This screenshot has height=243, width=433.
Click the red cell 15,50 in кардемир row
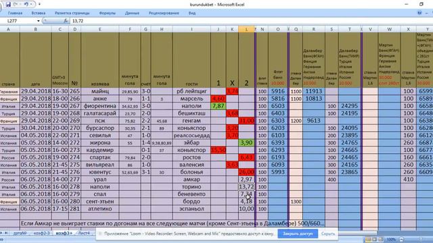(x=218, y=150)
